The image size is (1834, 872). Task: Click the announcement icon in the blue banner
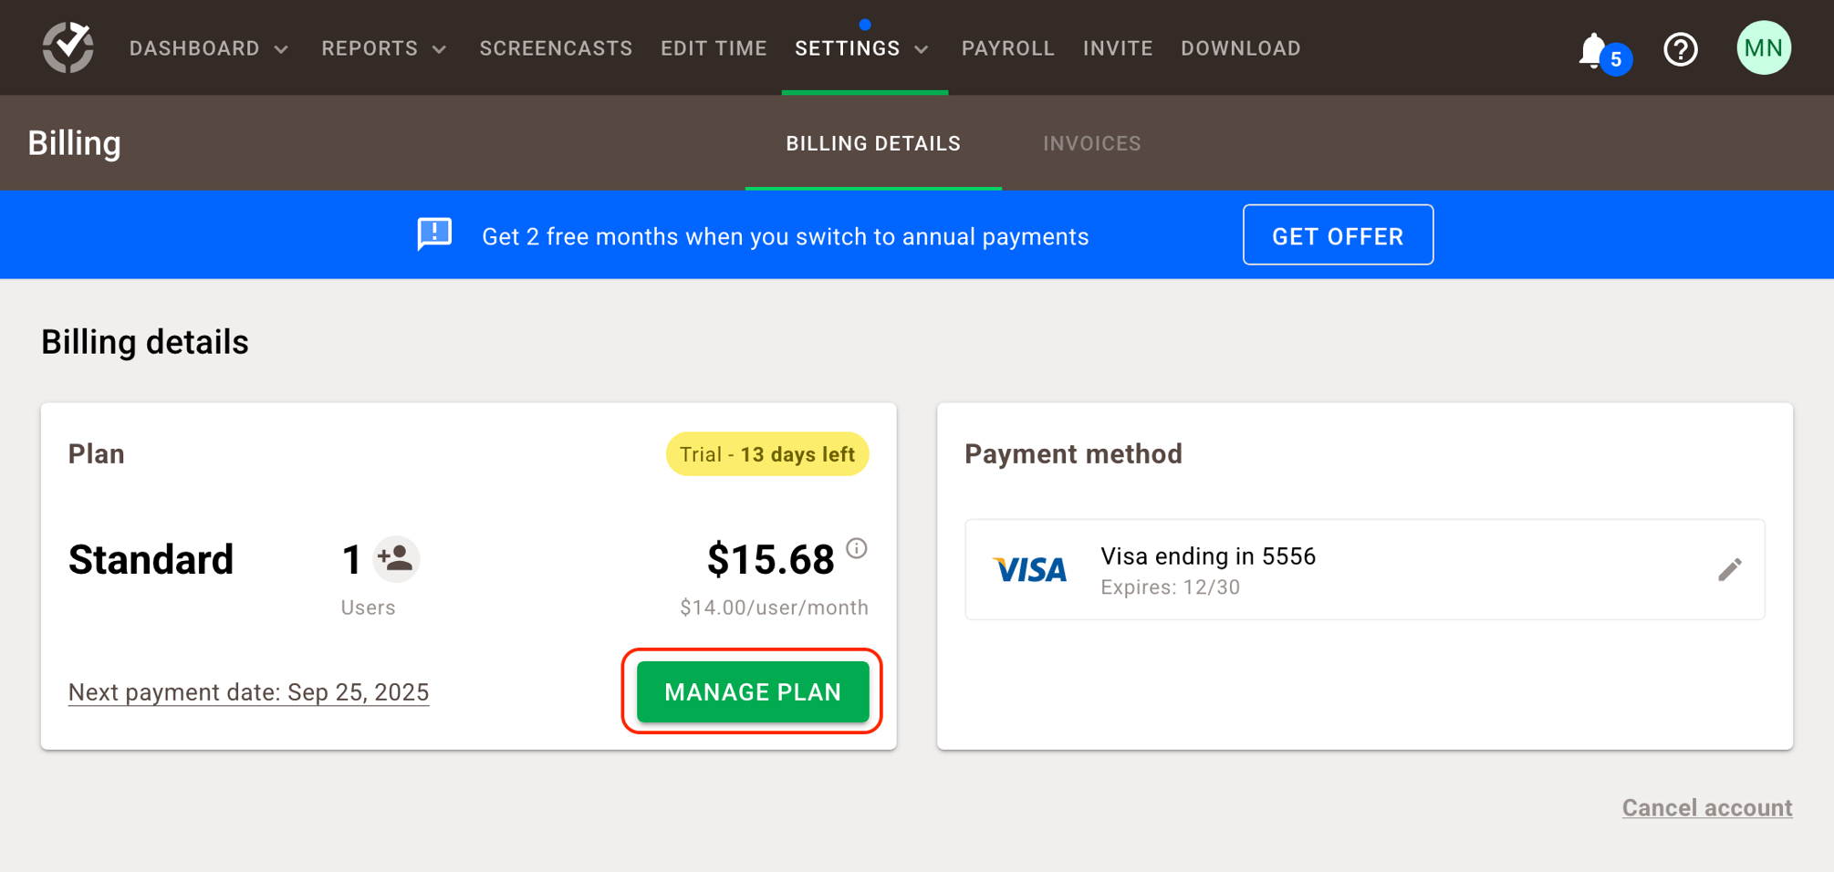pyautogui.click(x=434, y=234)
